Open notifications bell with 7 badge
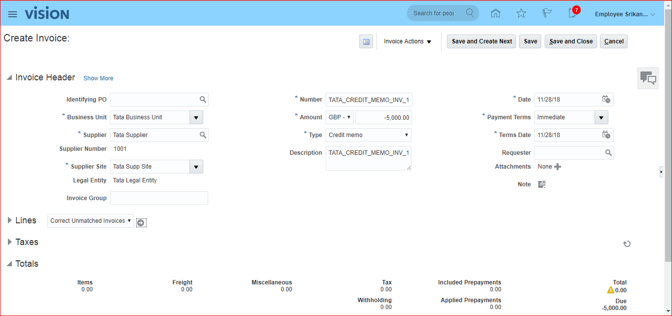This screenshot has height=316, width=672. pos(572,13)
